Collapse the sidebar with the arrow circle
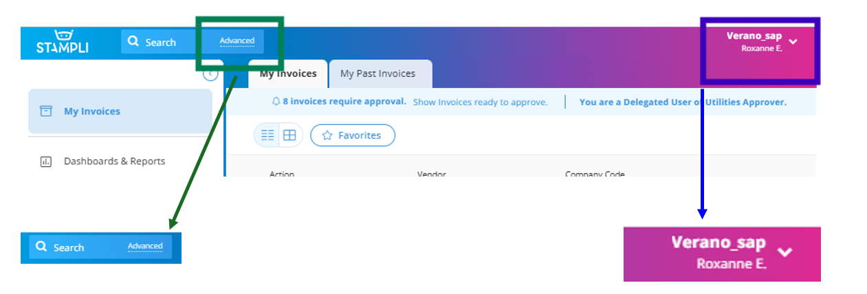This screenshot has width=867, height=294. 211,74
